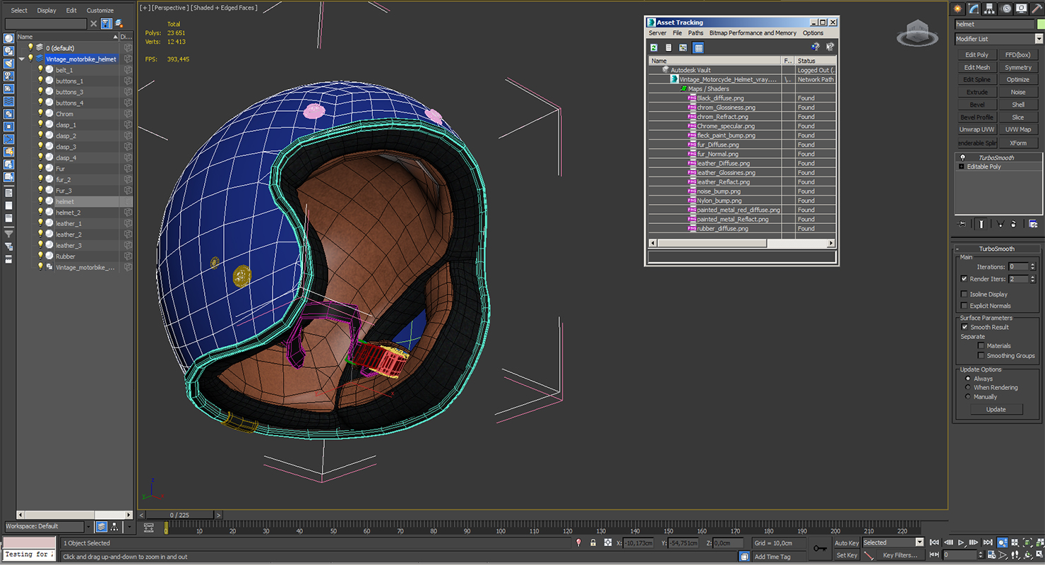Click Asset Tracking help icon
Screen dimensions: 1045x565
point(815,47)
